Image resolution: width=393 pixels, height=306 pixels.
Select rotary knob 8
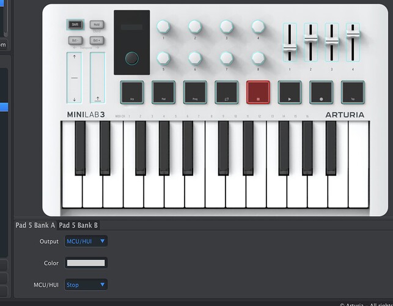(x=258, y=58)
